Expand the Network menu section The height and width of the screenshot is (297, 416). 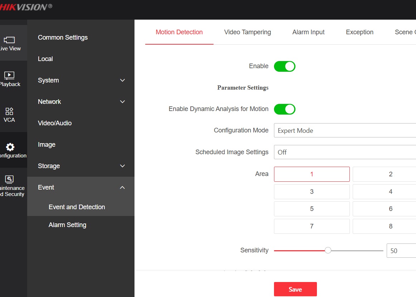tap(122, 102)
